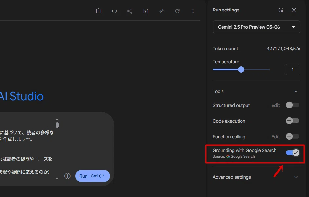Edit the Function calling declarations
The width and height of the screenshot is (309, 197).
point(276,137)
